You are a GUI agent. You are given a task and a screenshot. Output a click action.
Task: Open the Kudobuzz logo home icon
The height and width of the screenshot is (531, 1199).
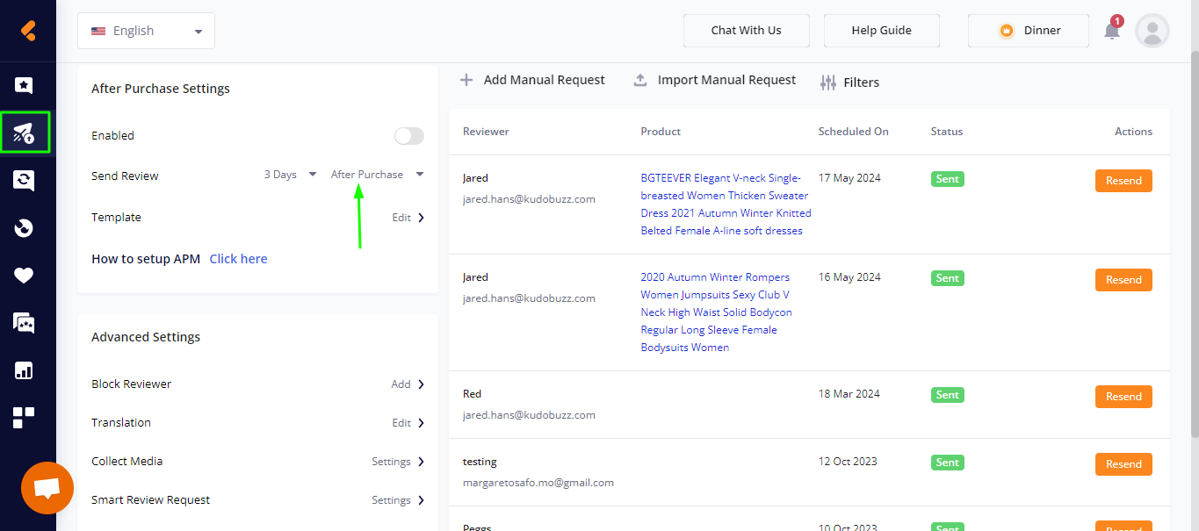28,30
